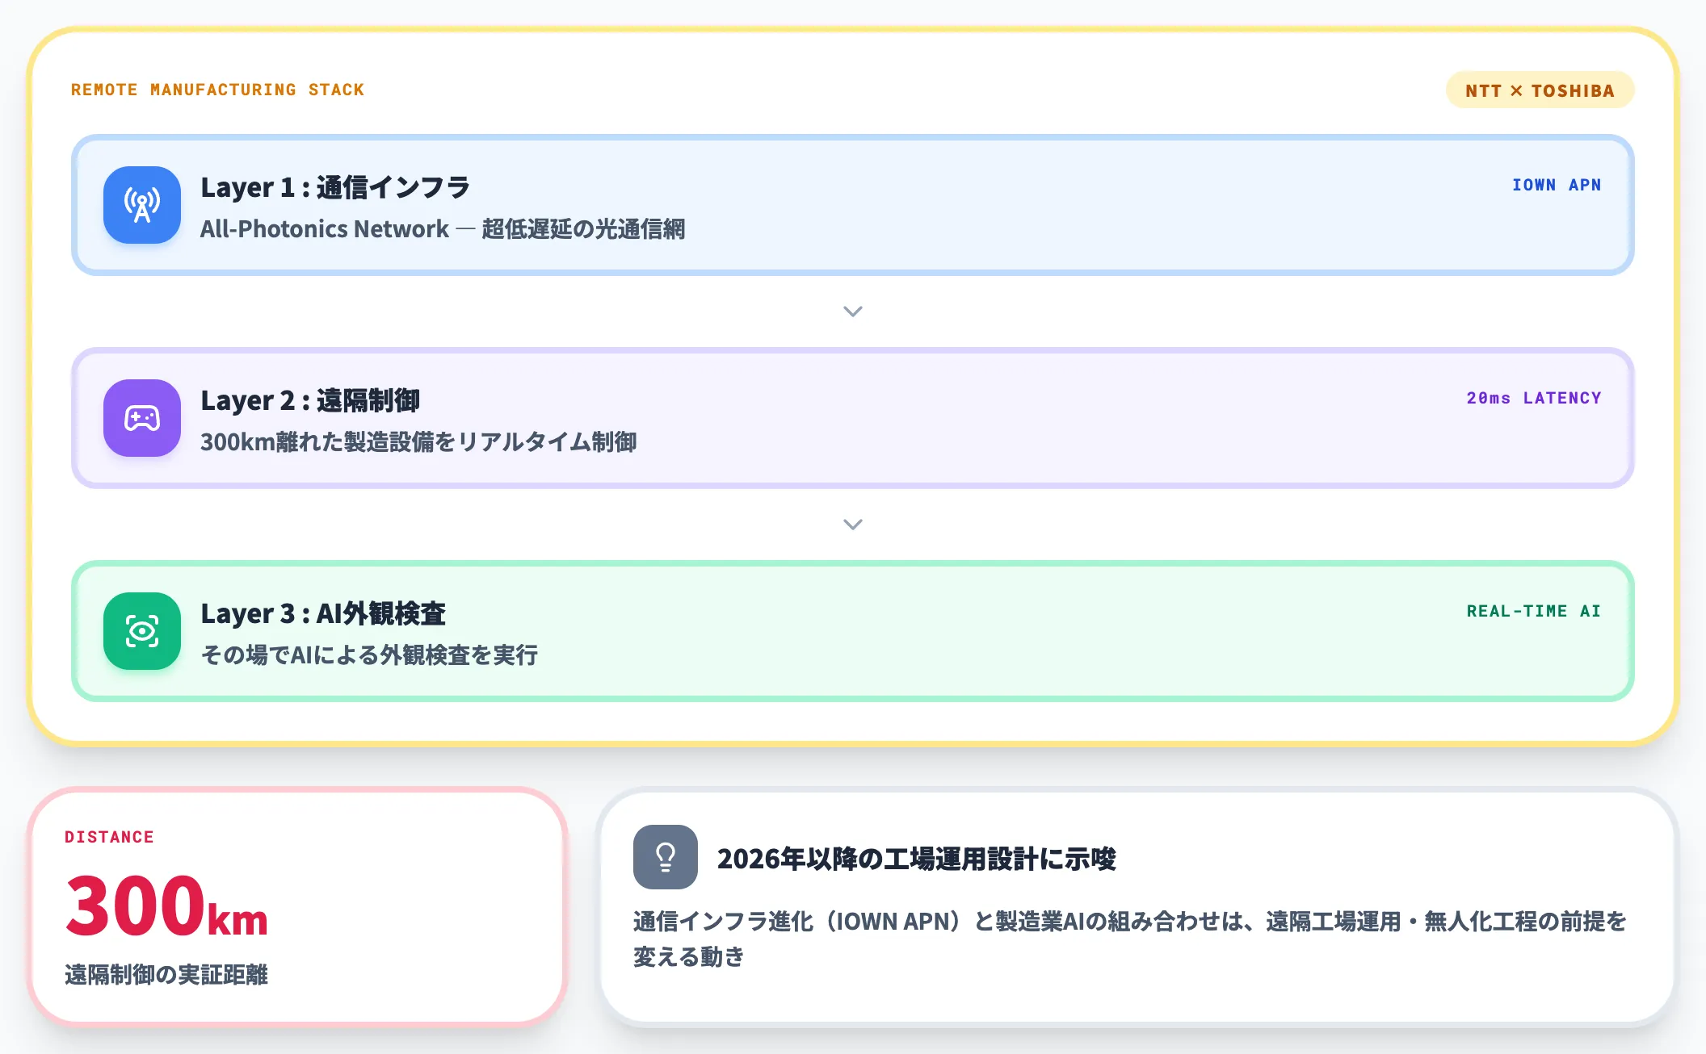The height and width of the screenshot is (1054, 1706).
Task: Click the 遠隔制御の実証距離 caption
Action: point(166,975)
